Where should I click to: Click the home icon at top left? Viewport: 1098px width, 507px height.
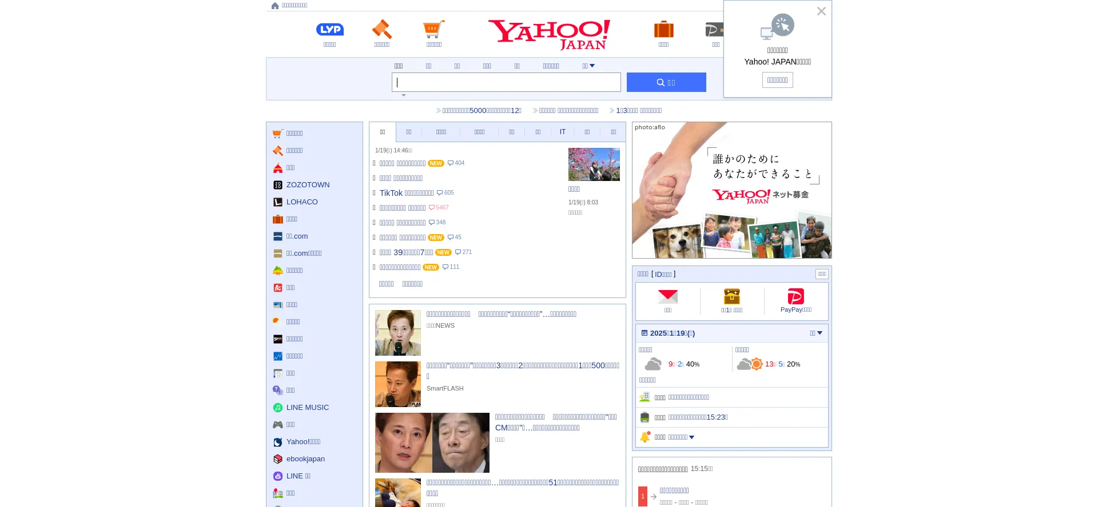(x=275, y=6)
